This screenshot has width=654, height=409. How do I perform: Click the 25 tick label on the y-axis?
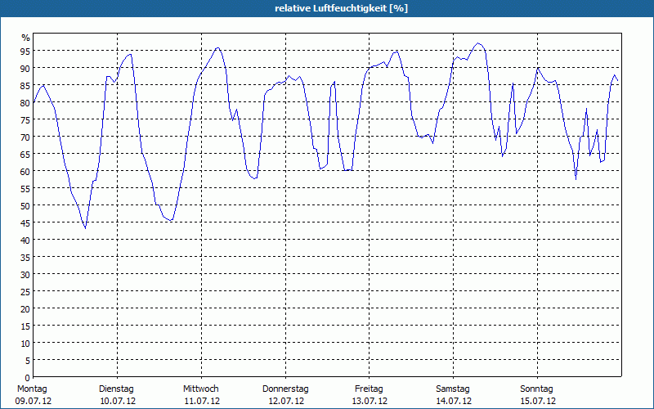[x=25, y=291]
